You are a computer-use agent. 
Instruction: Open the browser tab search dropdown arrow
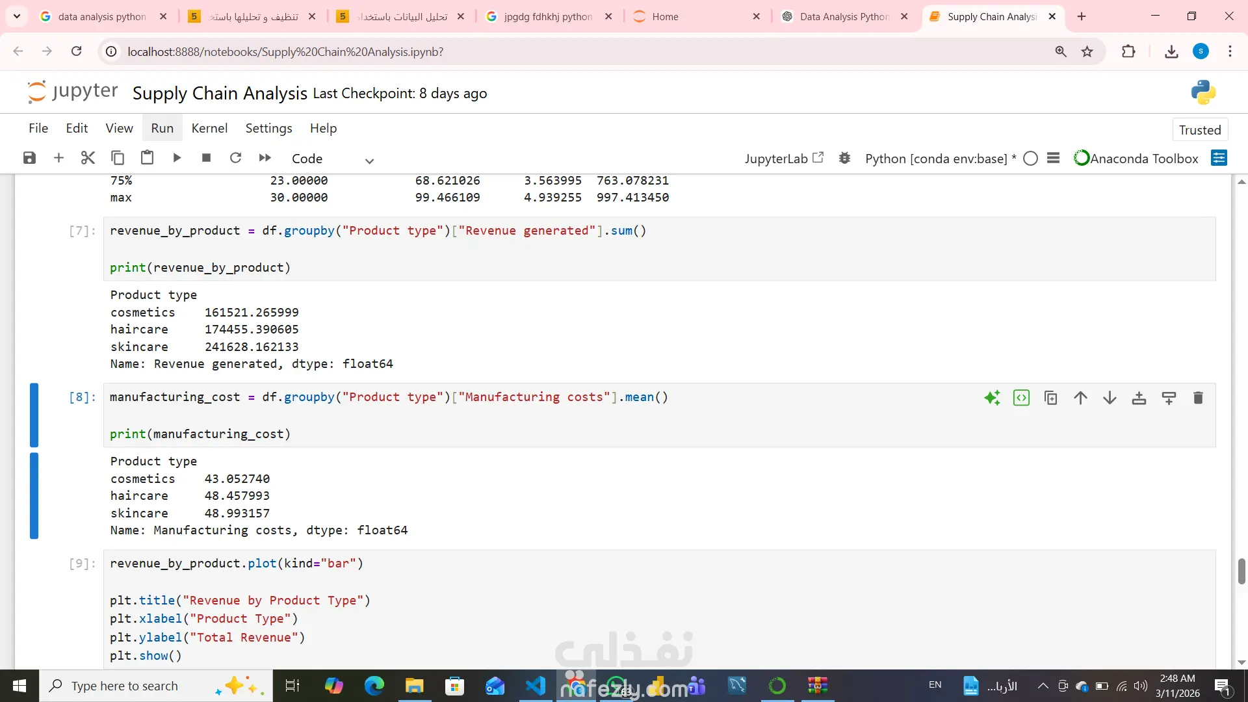click(16, 16)
